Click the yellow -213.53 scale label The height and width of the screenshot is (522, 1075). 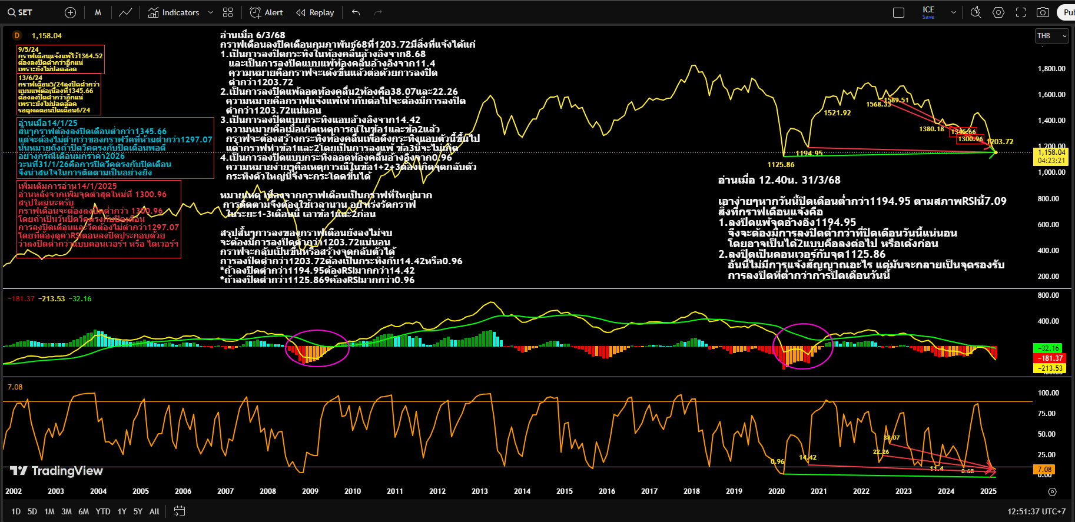point(1050,368)
